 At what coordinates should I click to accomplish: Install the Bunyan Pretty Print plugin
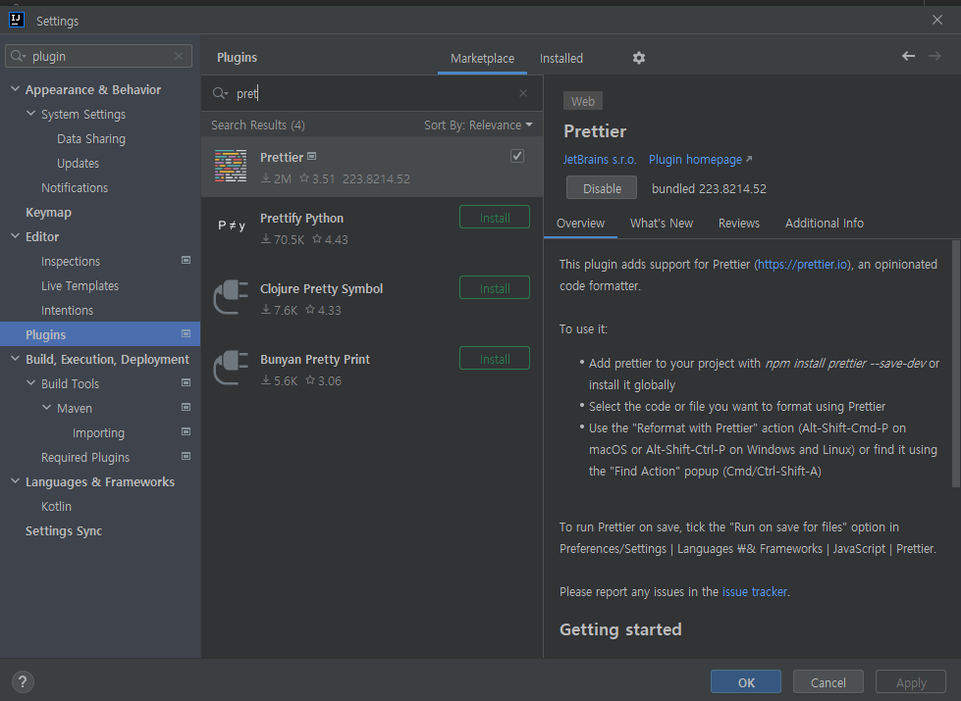[495, 358]
